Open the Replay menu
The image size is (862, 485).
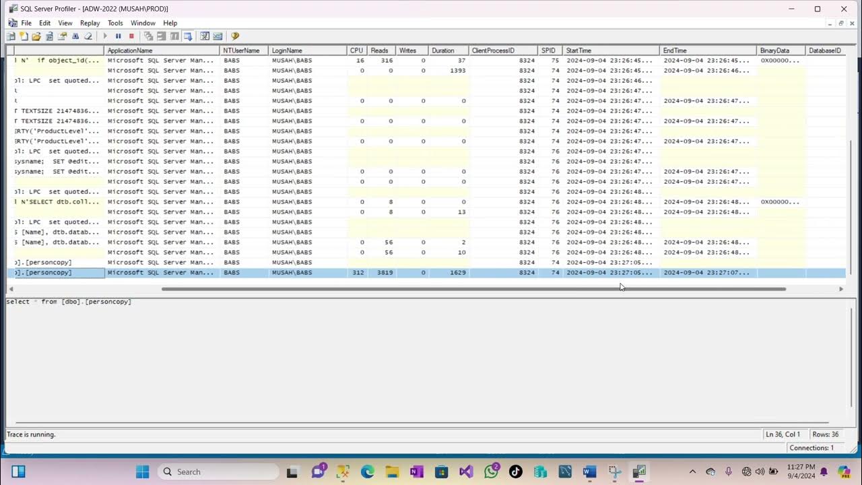pyautogui.click(x=90, y=23)
